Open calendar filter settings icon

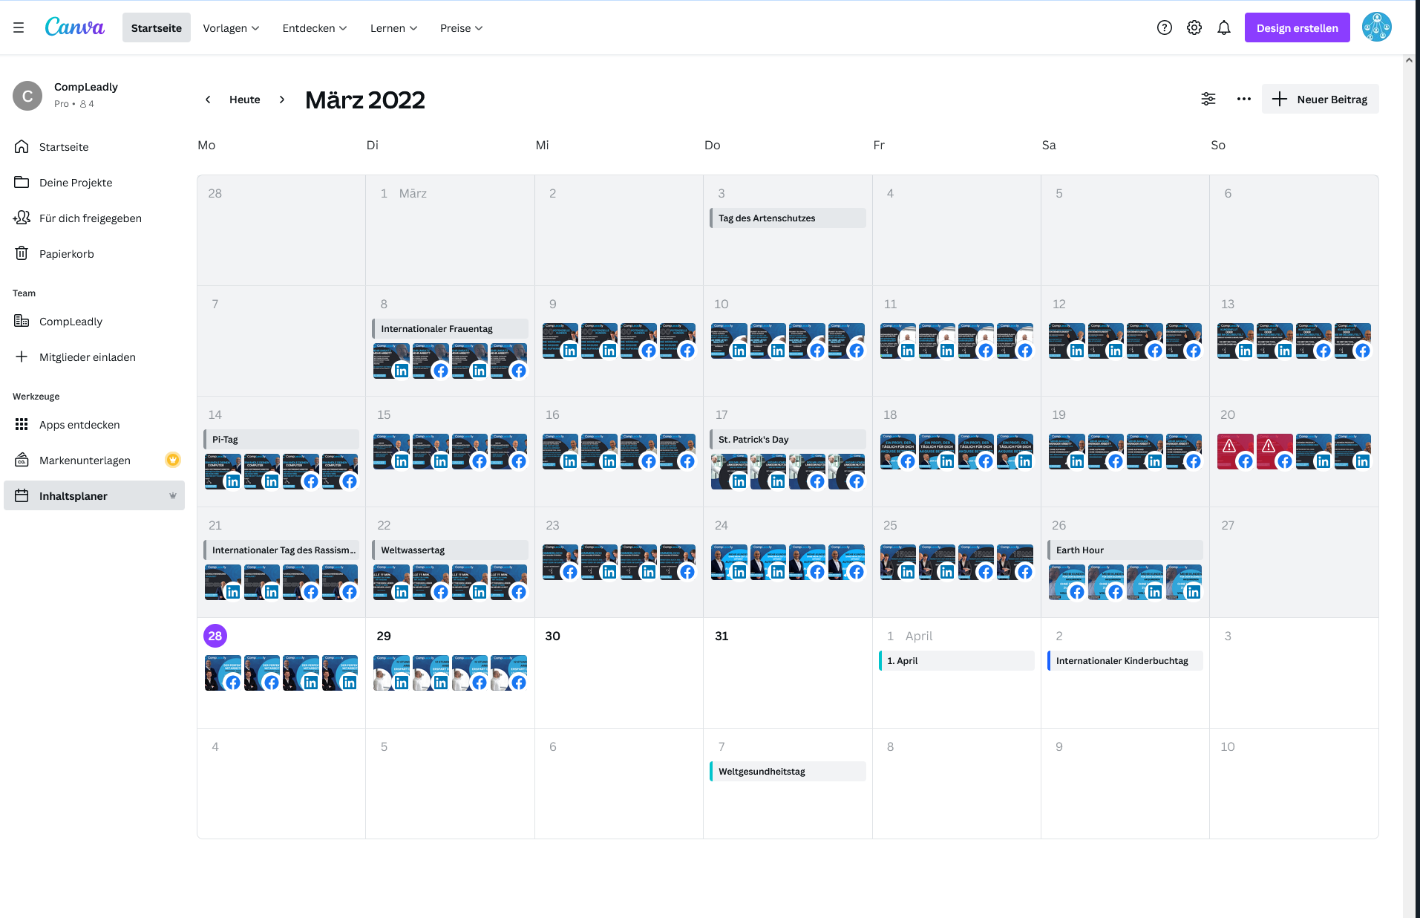pyautogui.click(x=1208, y=100)
